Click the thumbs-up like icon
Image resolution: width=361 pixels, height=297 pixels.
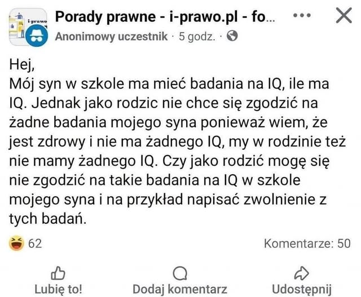[58, 273]
